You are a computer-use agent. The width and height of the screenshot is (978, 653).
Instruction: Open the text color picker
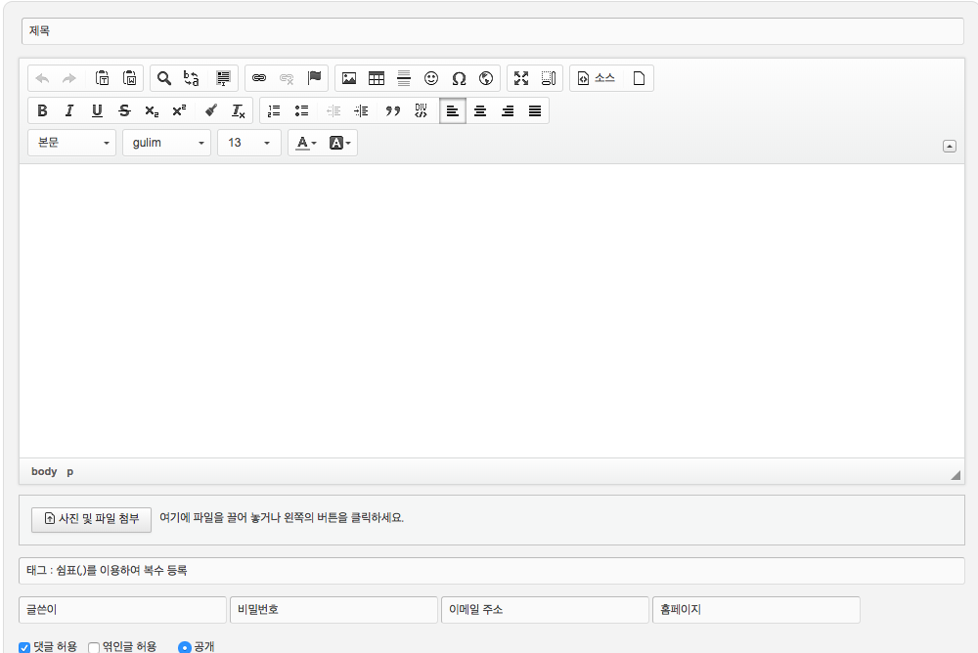click(x=306, y=143)
